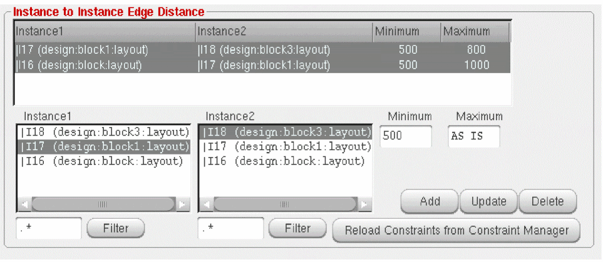Focus the Maximum AS IS input field
The width and height of the screenshot is (603, 262).
point(473,136)
